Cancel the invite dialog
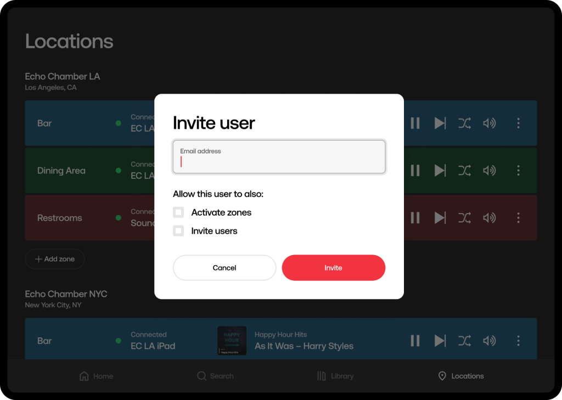This screenshot has width=562, height=400. (x=224, y=268)
